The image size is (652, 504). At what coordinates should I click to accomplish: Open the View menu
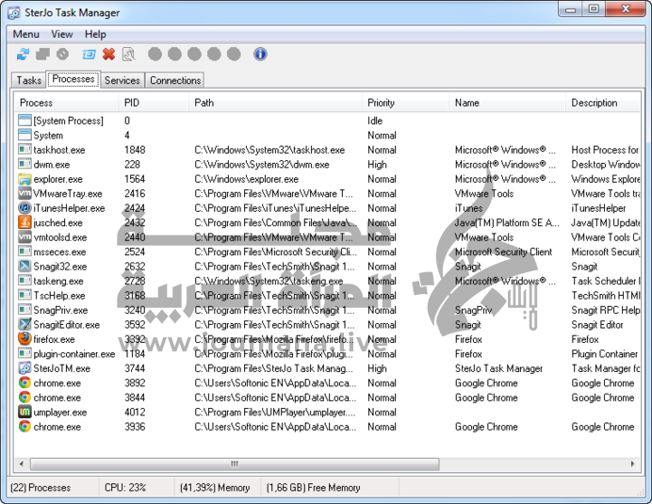(x=62, y=34)
